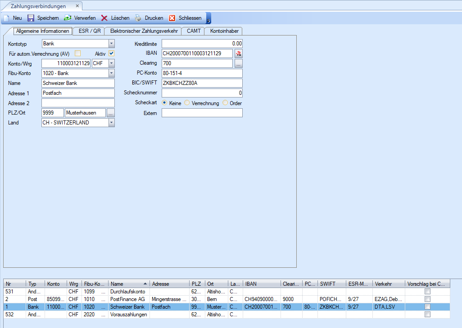Click into the BIC/SWIFT input field
Image resolution: width=462 pixels, height=328 pixels.
pyautogui.click(x=202, y=83)
